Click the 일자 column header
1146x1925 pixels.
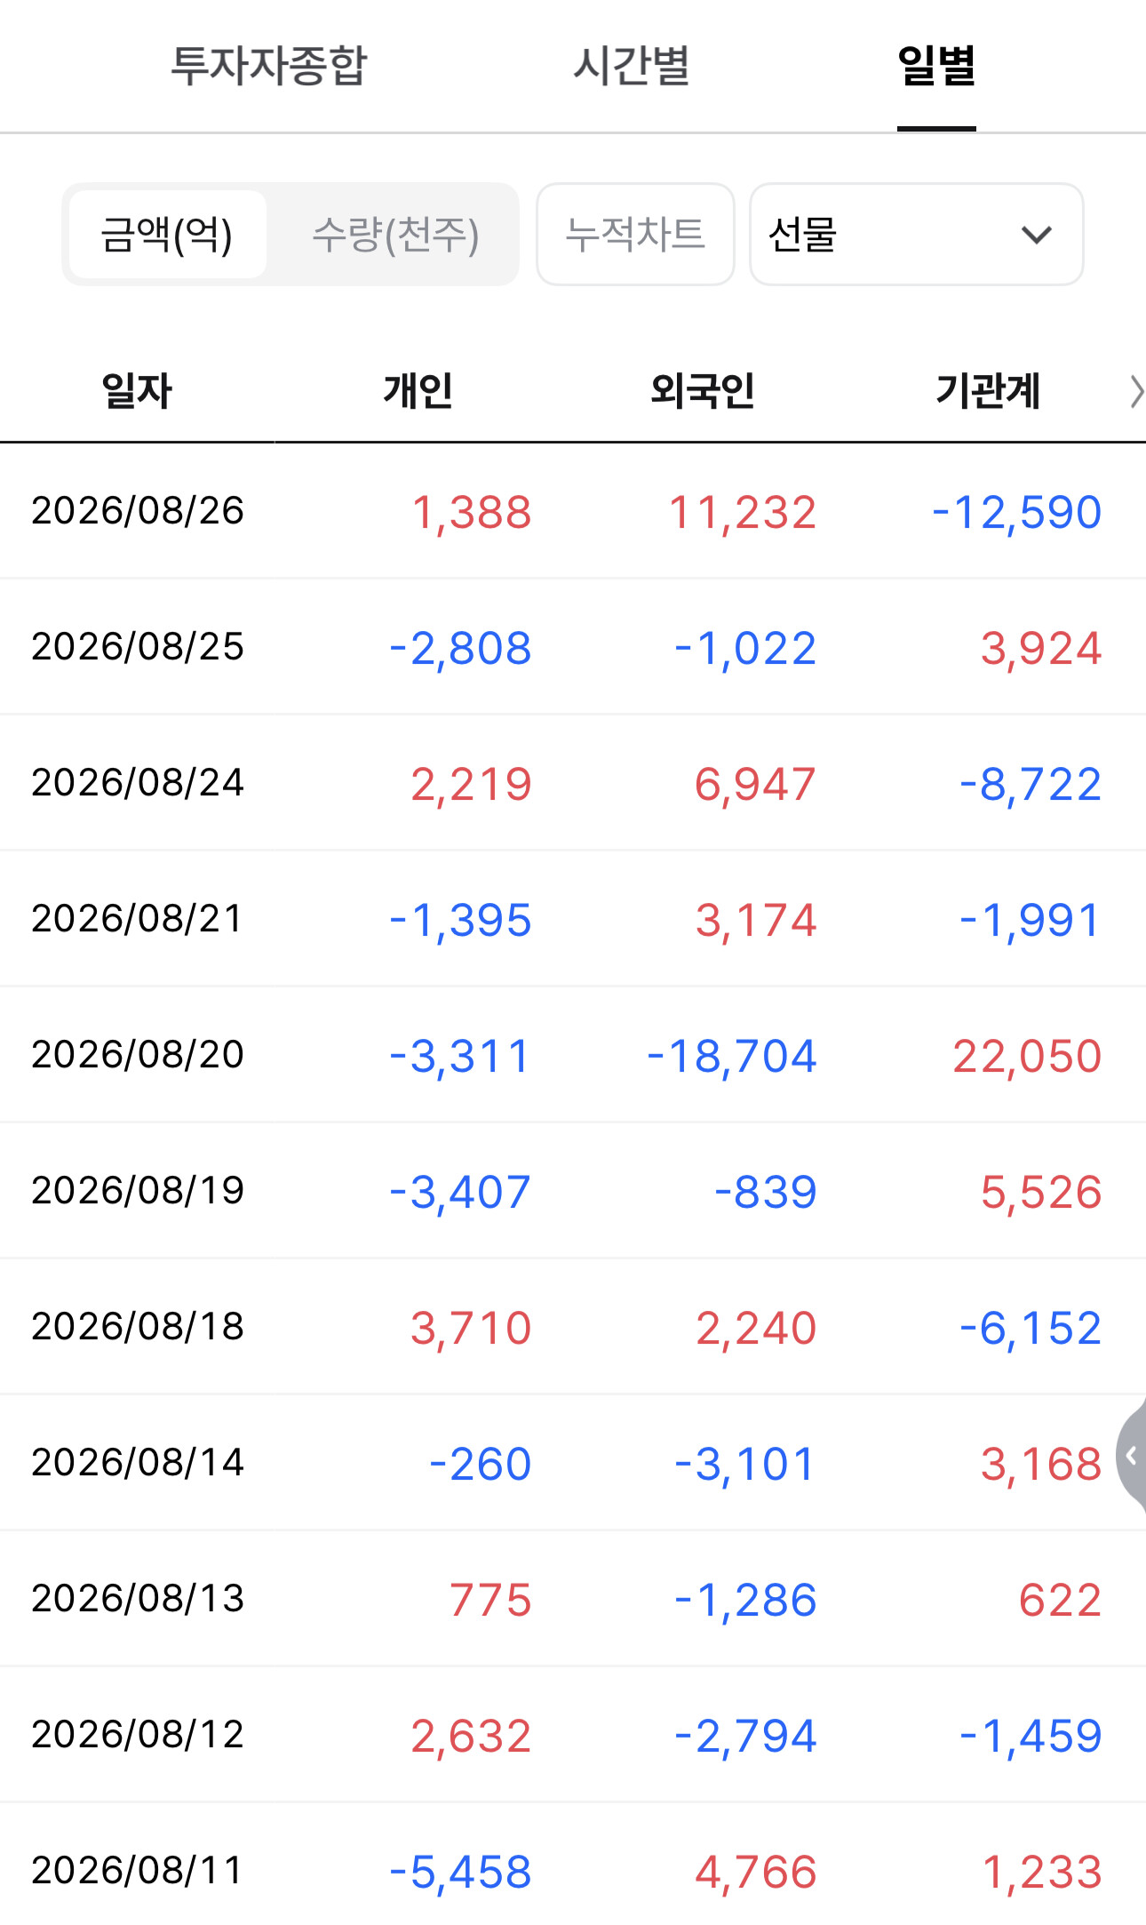pos(137,391)
